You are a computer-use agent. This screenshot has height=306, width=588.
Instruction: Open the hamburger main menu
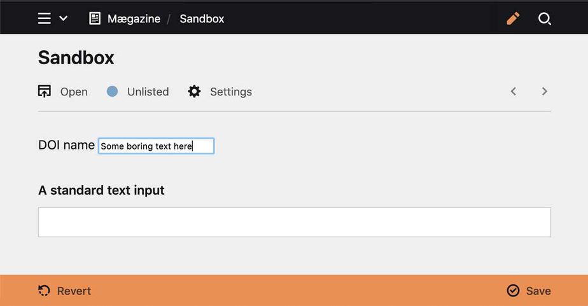click(x=44, y=18)
